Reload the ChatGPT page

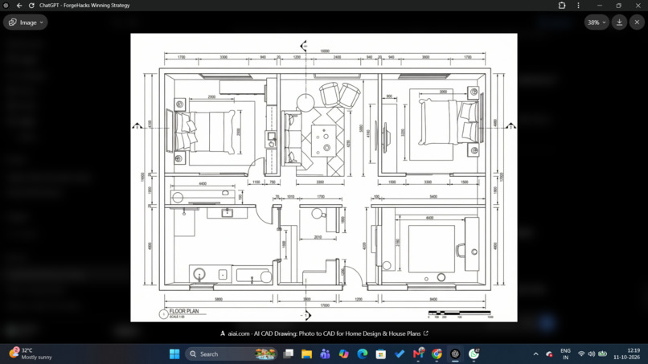point(31,6)
